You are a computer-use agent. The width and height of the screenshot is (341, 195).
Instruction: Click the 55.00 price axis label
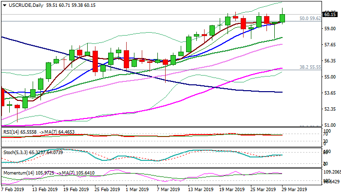coord(329,77)
